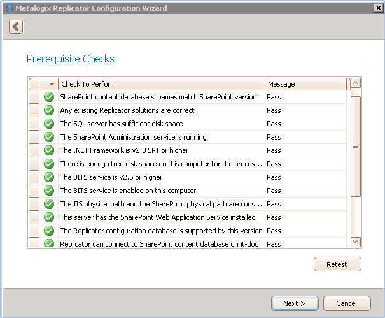Screen dimensions: 385x318
Task: Click the Prerequisite Checks heading
Action: pos(71,59)
